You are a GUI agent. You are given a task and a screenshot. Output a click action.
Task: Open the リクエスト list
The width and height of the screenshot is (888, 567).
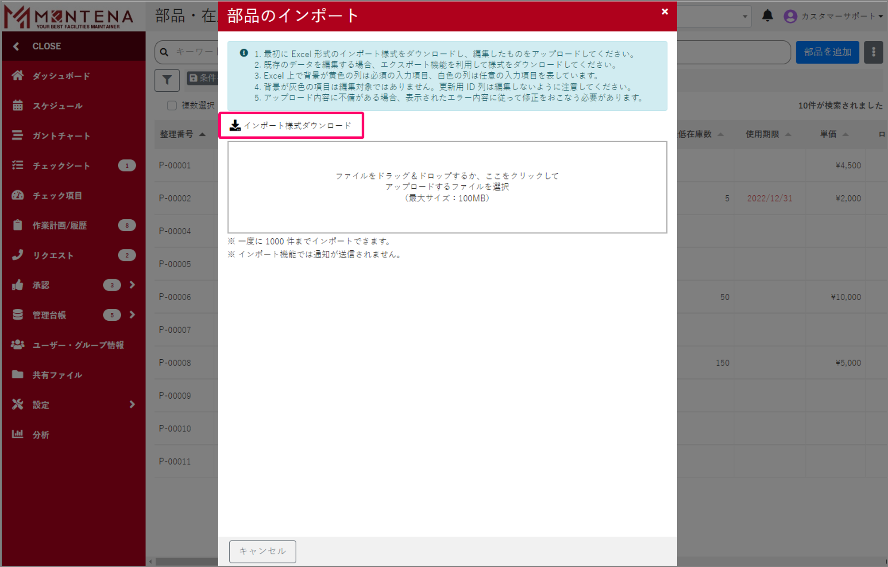54,255
